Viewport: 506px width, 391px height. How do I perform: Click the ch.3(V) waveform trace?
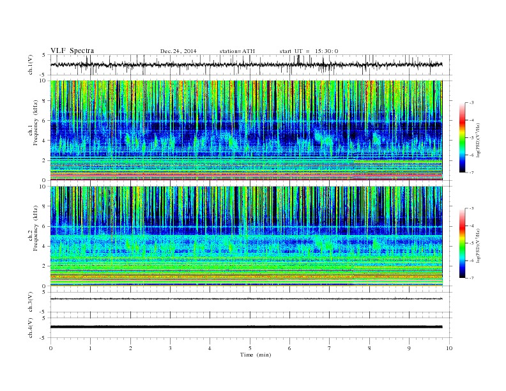[x=246, y=299]
